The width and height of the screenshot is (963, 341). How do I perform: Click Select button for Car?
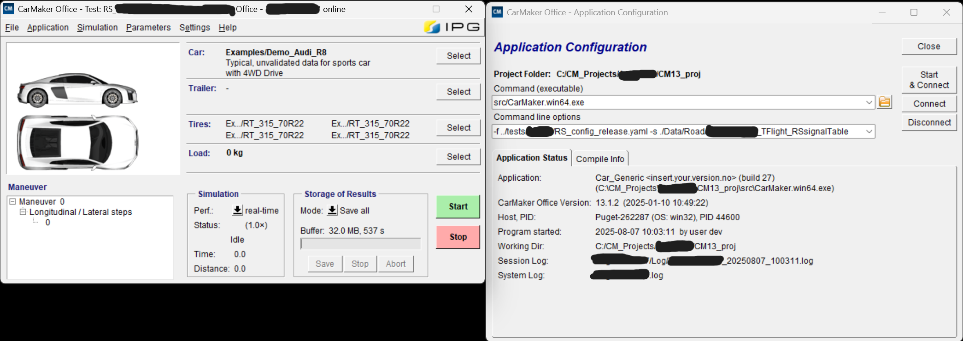click(x=458, y=56)
